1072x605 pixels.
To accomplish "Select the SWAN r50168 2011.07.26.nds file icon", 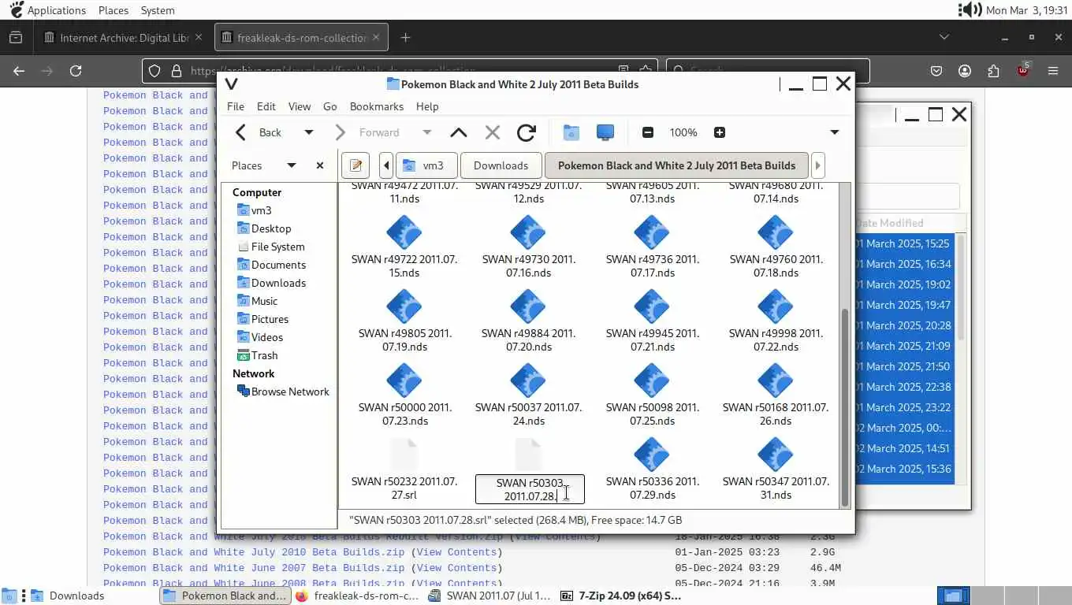I will tap(776, 381).
